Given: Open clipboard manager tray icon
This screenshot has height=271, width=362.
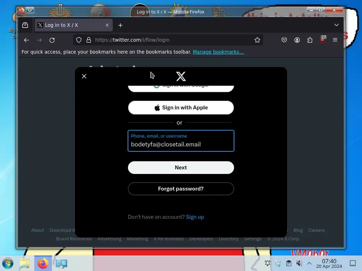Looking at the screenshot, I should (288, 263).
